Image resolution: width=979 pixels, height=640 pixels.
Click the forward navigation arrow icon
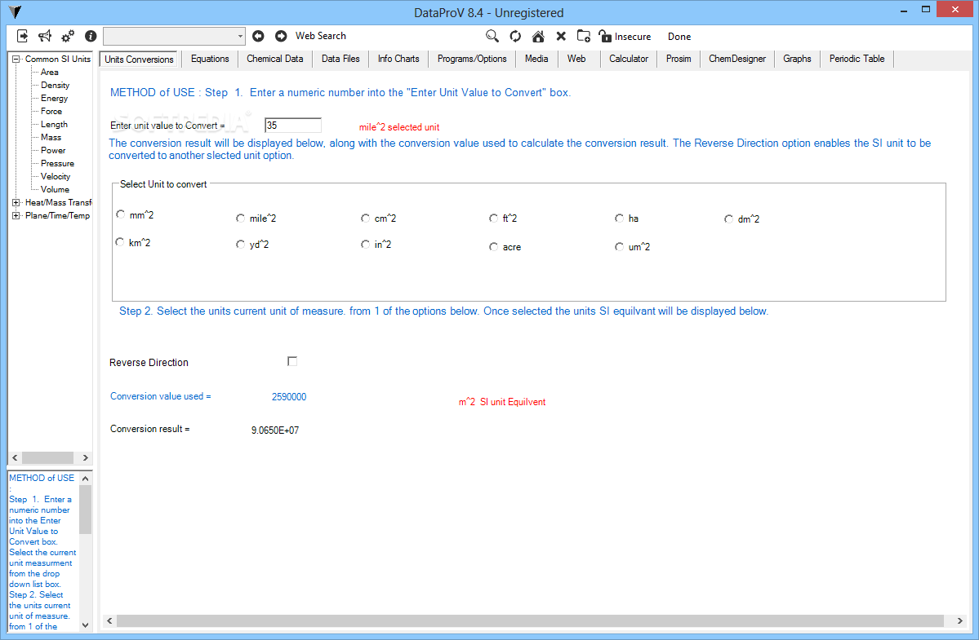(281, 36)
